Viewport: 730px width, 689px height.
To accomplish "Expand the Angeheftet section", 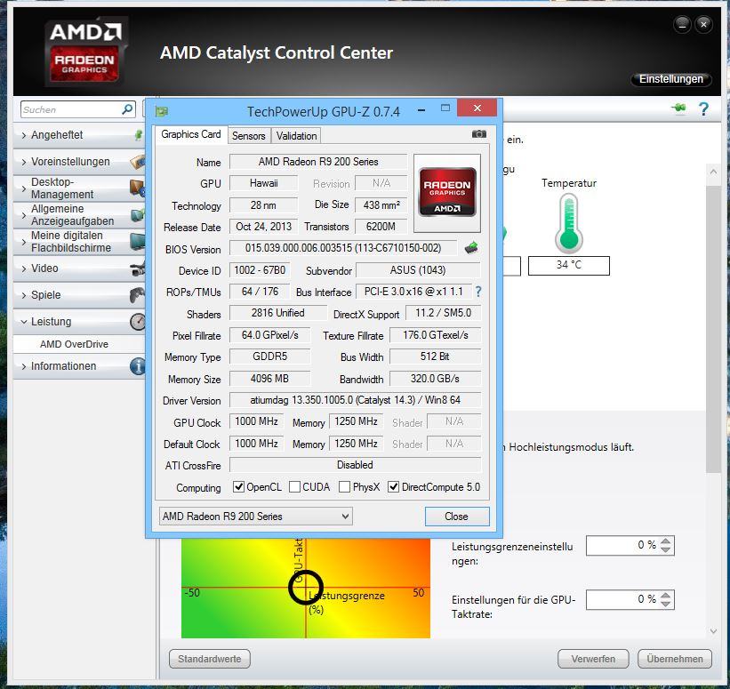I will pyautogui.click(x=24, y=135).
